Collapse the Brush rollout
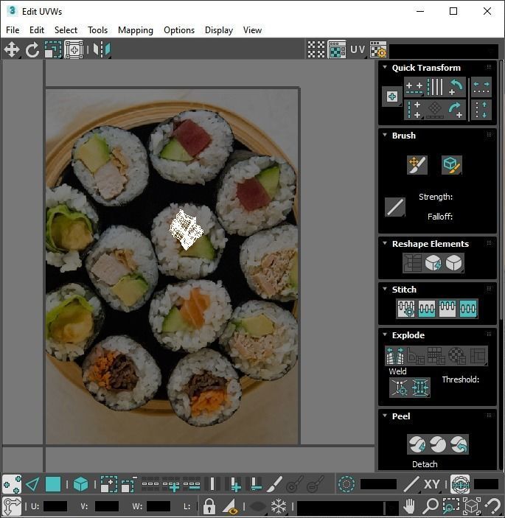This screenshot has width=505, height=518. 385,135
